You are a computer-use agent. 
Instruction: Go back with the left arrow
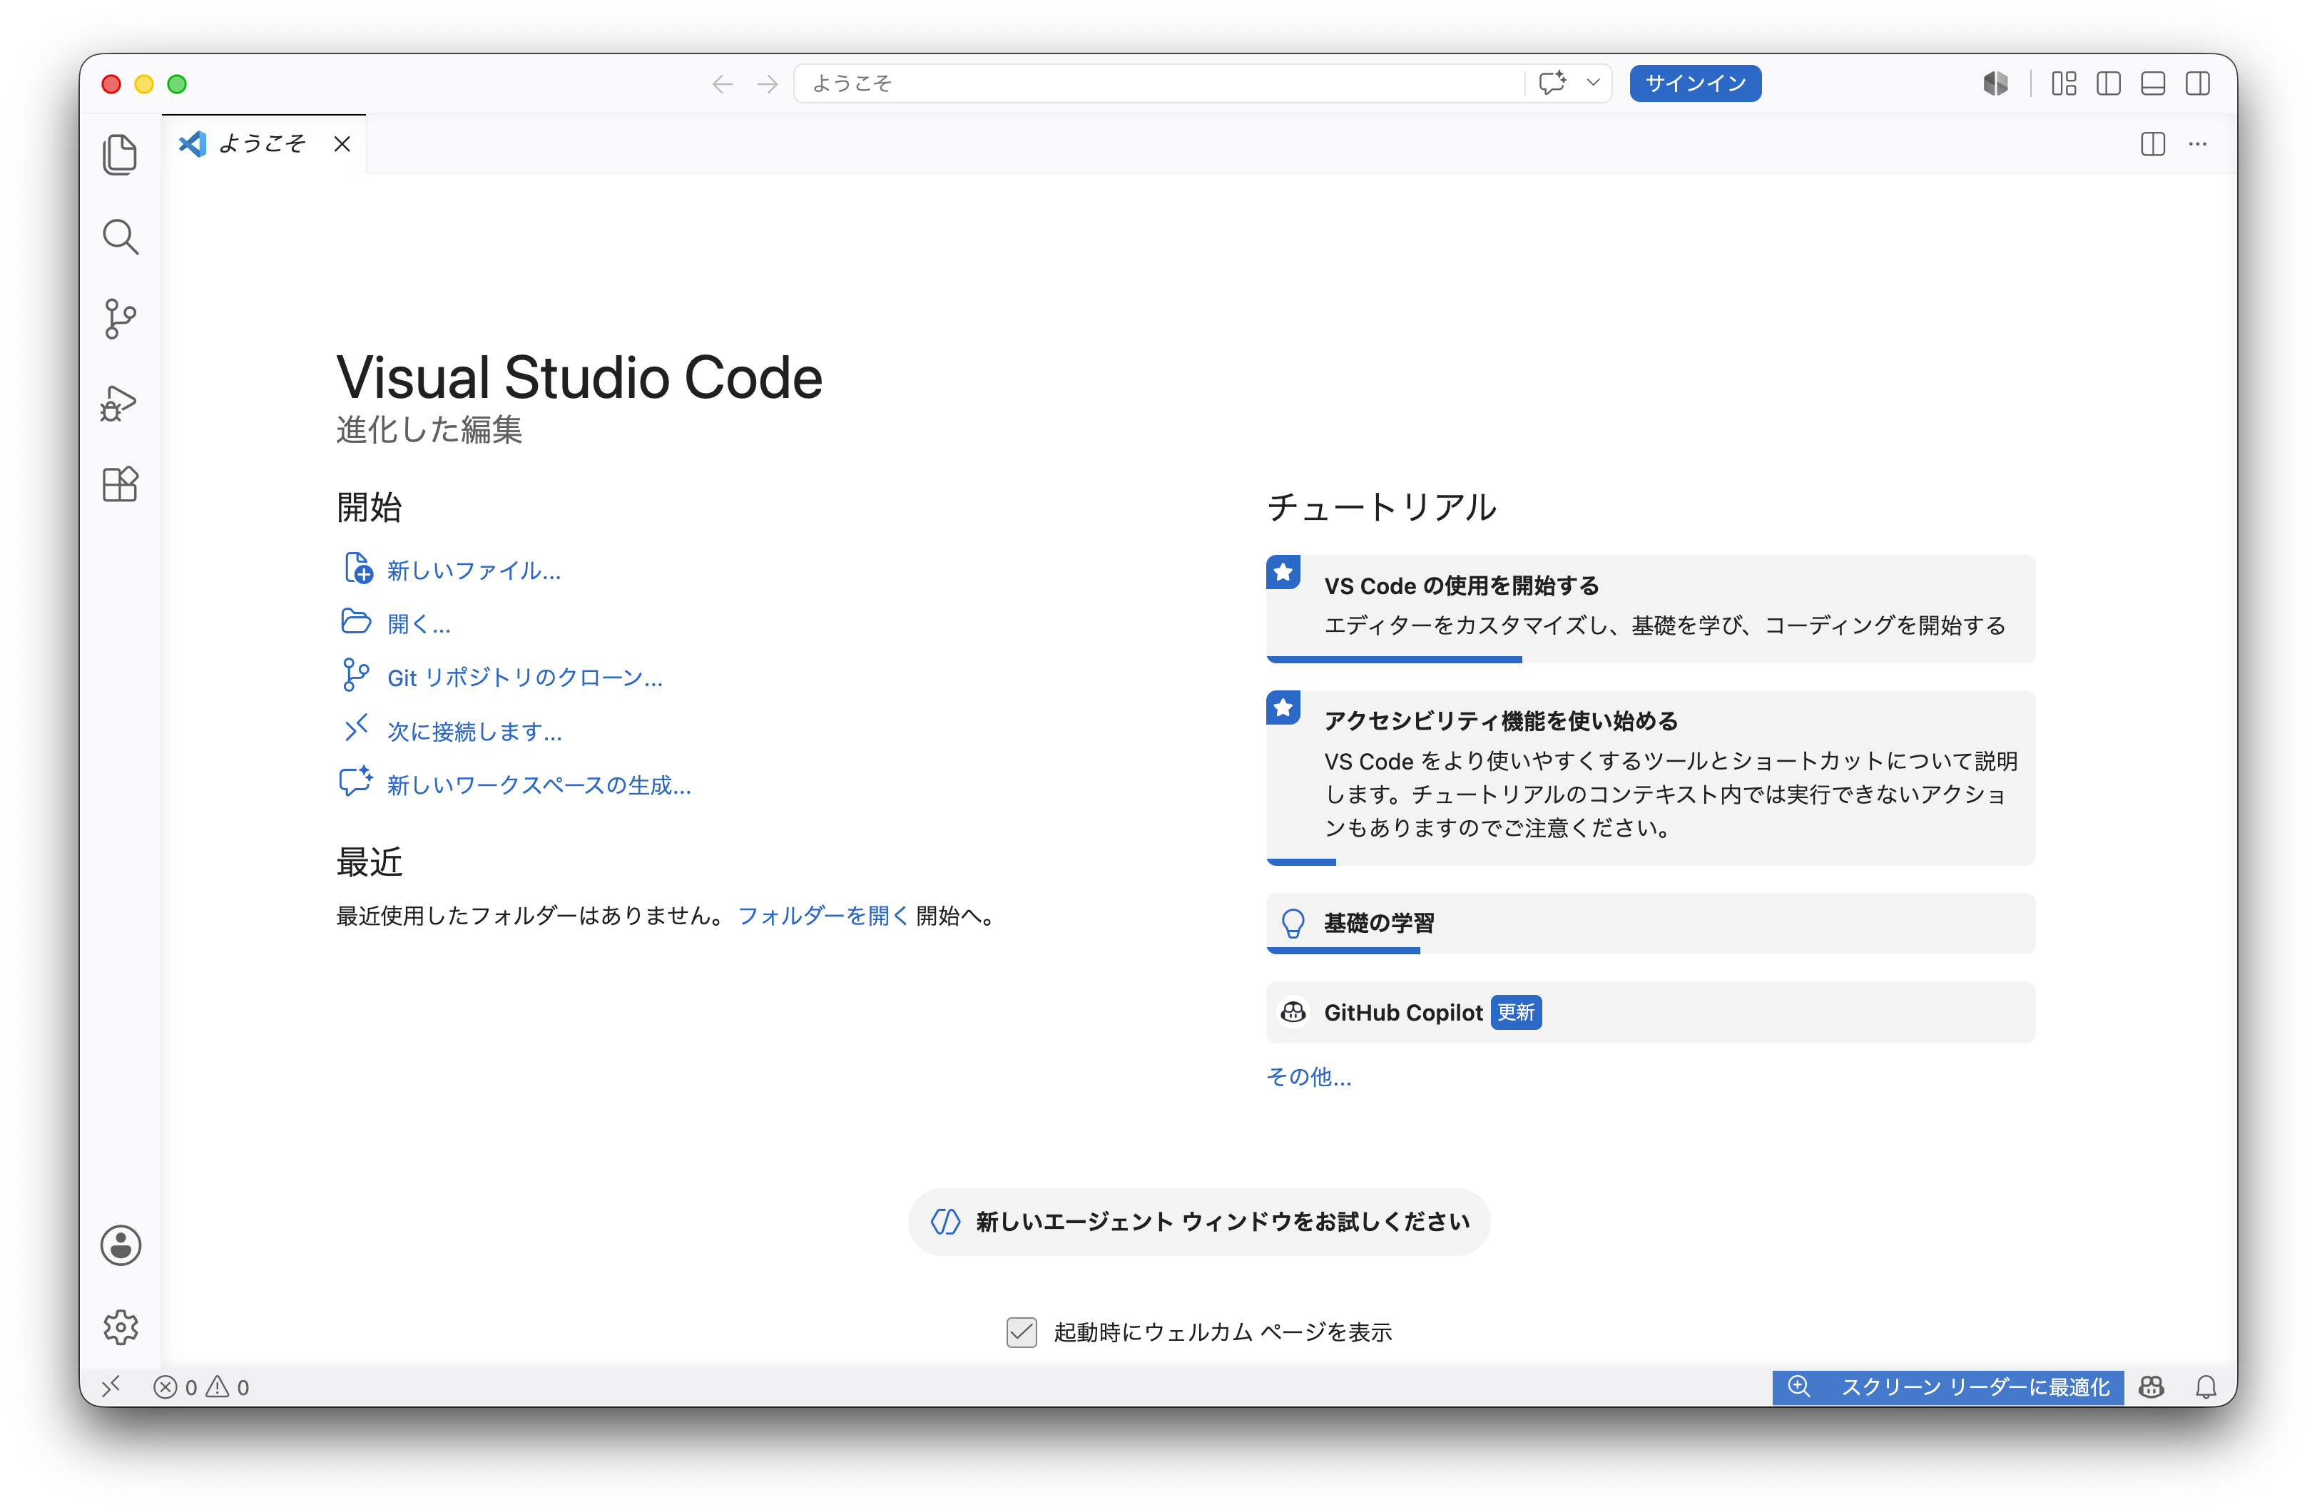click(x=723, y=85)
